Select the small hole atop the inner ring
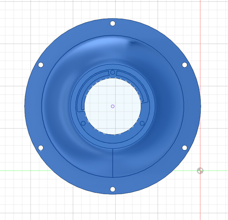 click(113, 72)
